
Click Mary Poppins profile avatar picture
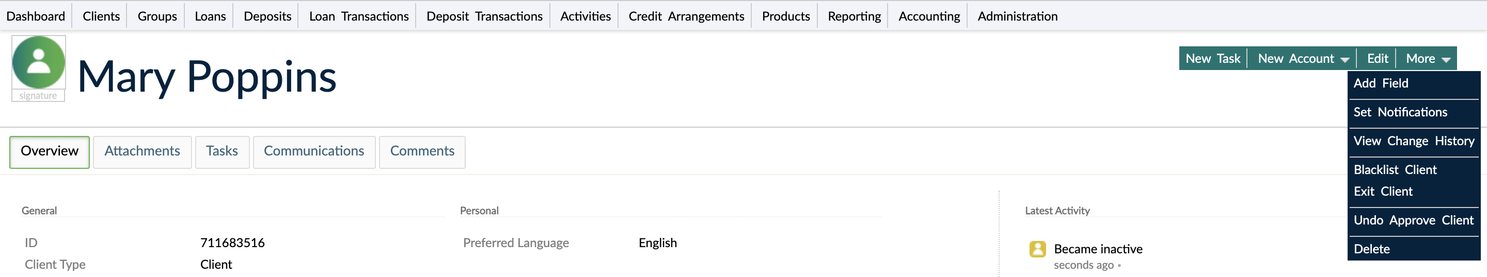pyautogui.click(x=38, y=62)
